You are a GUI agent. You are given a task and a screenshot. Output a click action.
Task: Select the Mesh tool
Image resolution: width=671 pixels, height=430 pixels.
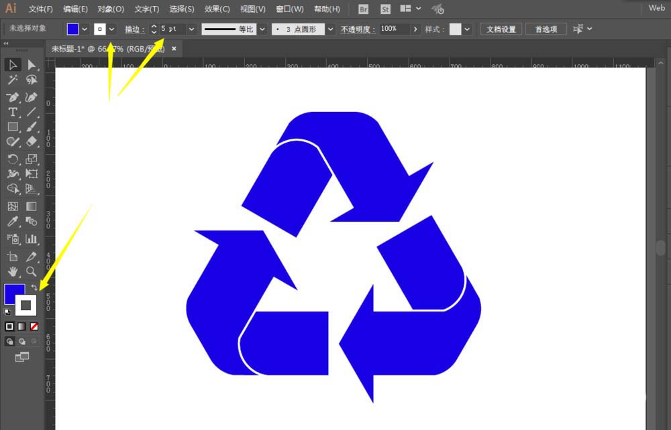click(x=13, y=207)
